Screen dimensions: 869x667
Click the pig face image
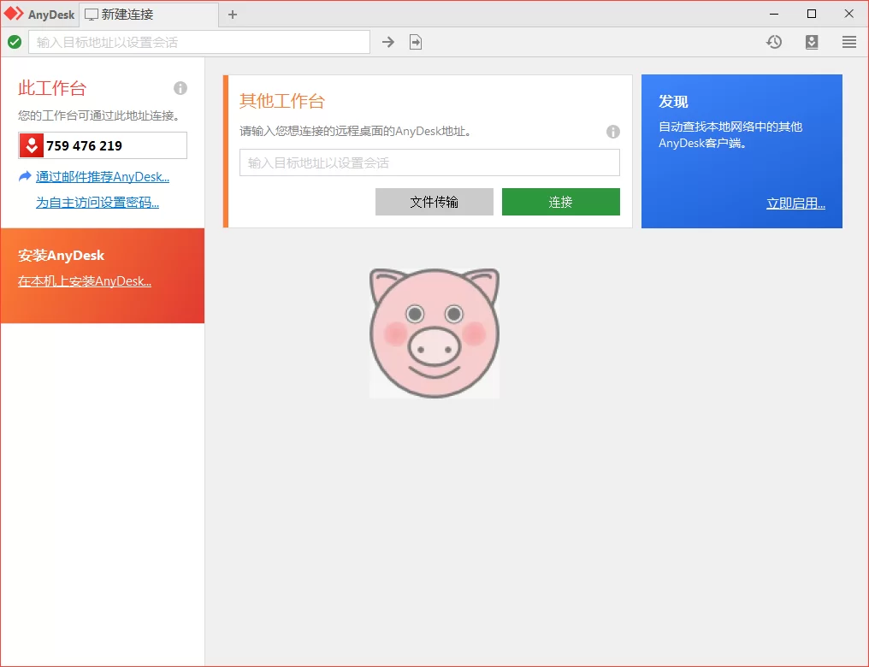pyautogui.click(x=434, y=333)
